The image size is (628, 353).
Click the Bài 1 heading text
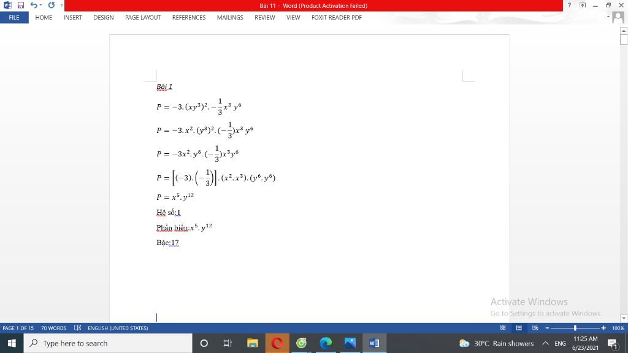tap(164, 86)
